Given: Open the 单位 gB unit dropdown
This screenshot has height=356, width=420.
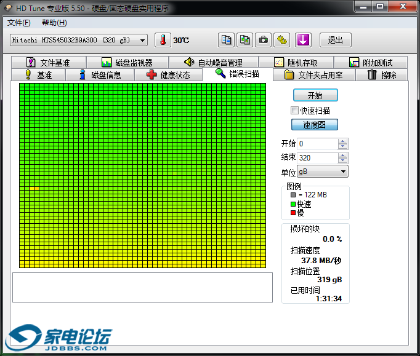Looking at the screenshot, I should pyautogui.click(x=323, y=172).
